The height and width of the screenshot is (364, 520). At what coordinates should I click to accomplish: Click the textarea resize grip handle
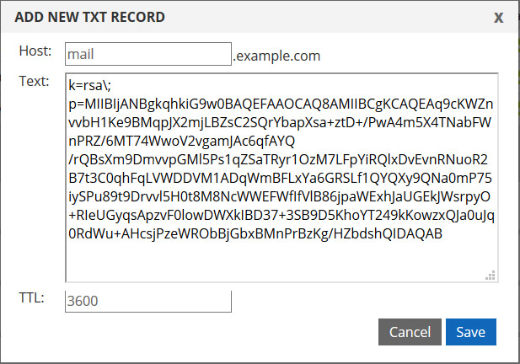490,275
